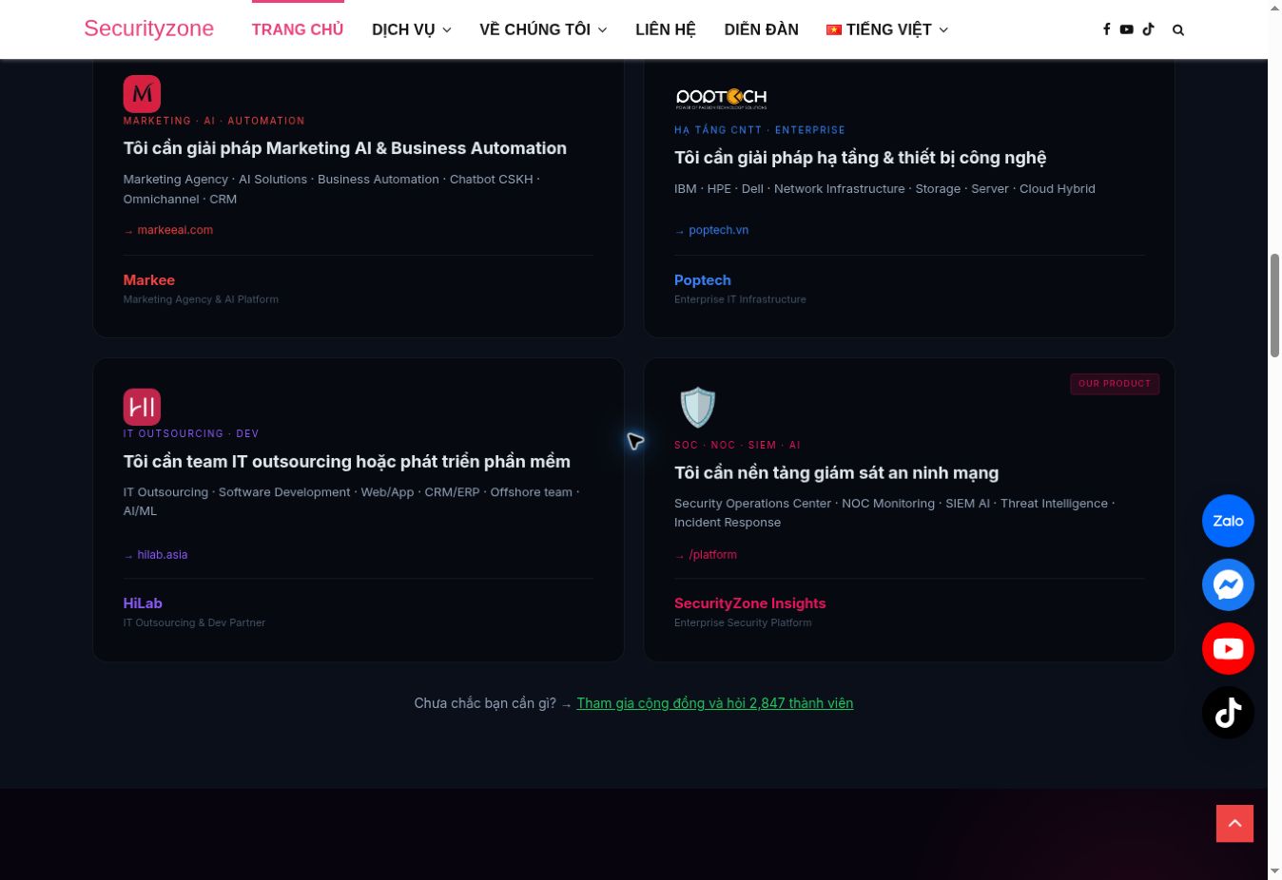Click the Security Operations Center description text

(x=895, y=513)
